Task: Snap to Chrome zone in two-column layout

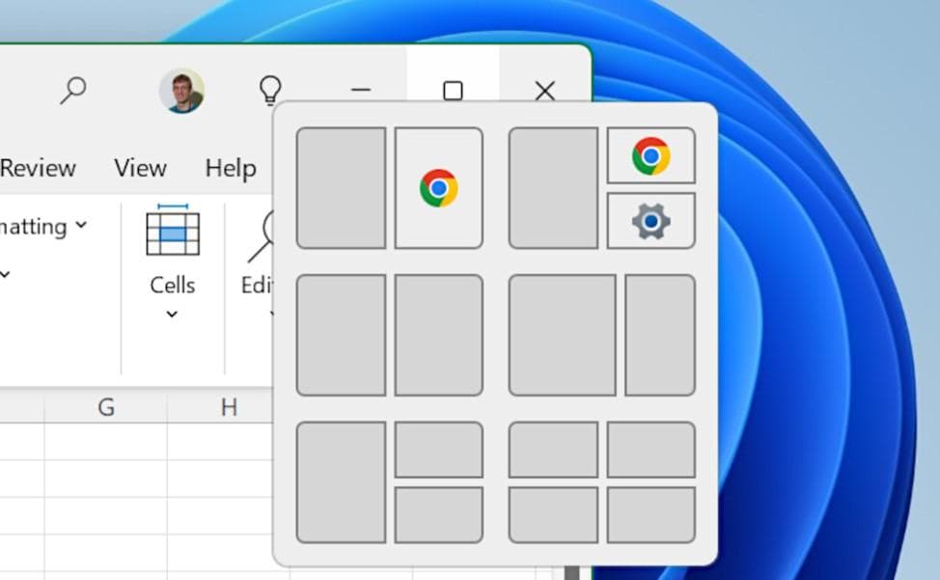Action: pyautogui.click(x=439, y=187)
